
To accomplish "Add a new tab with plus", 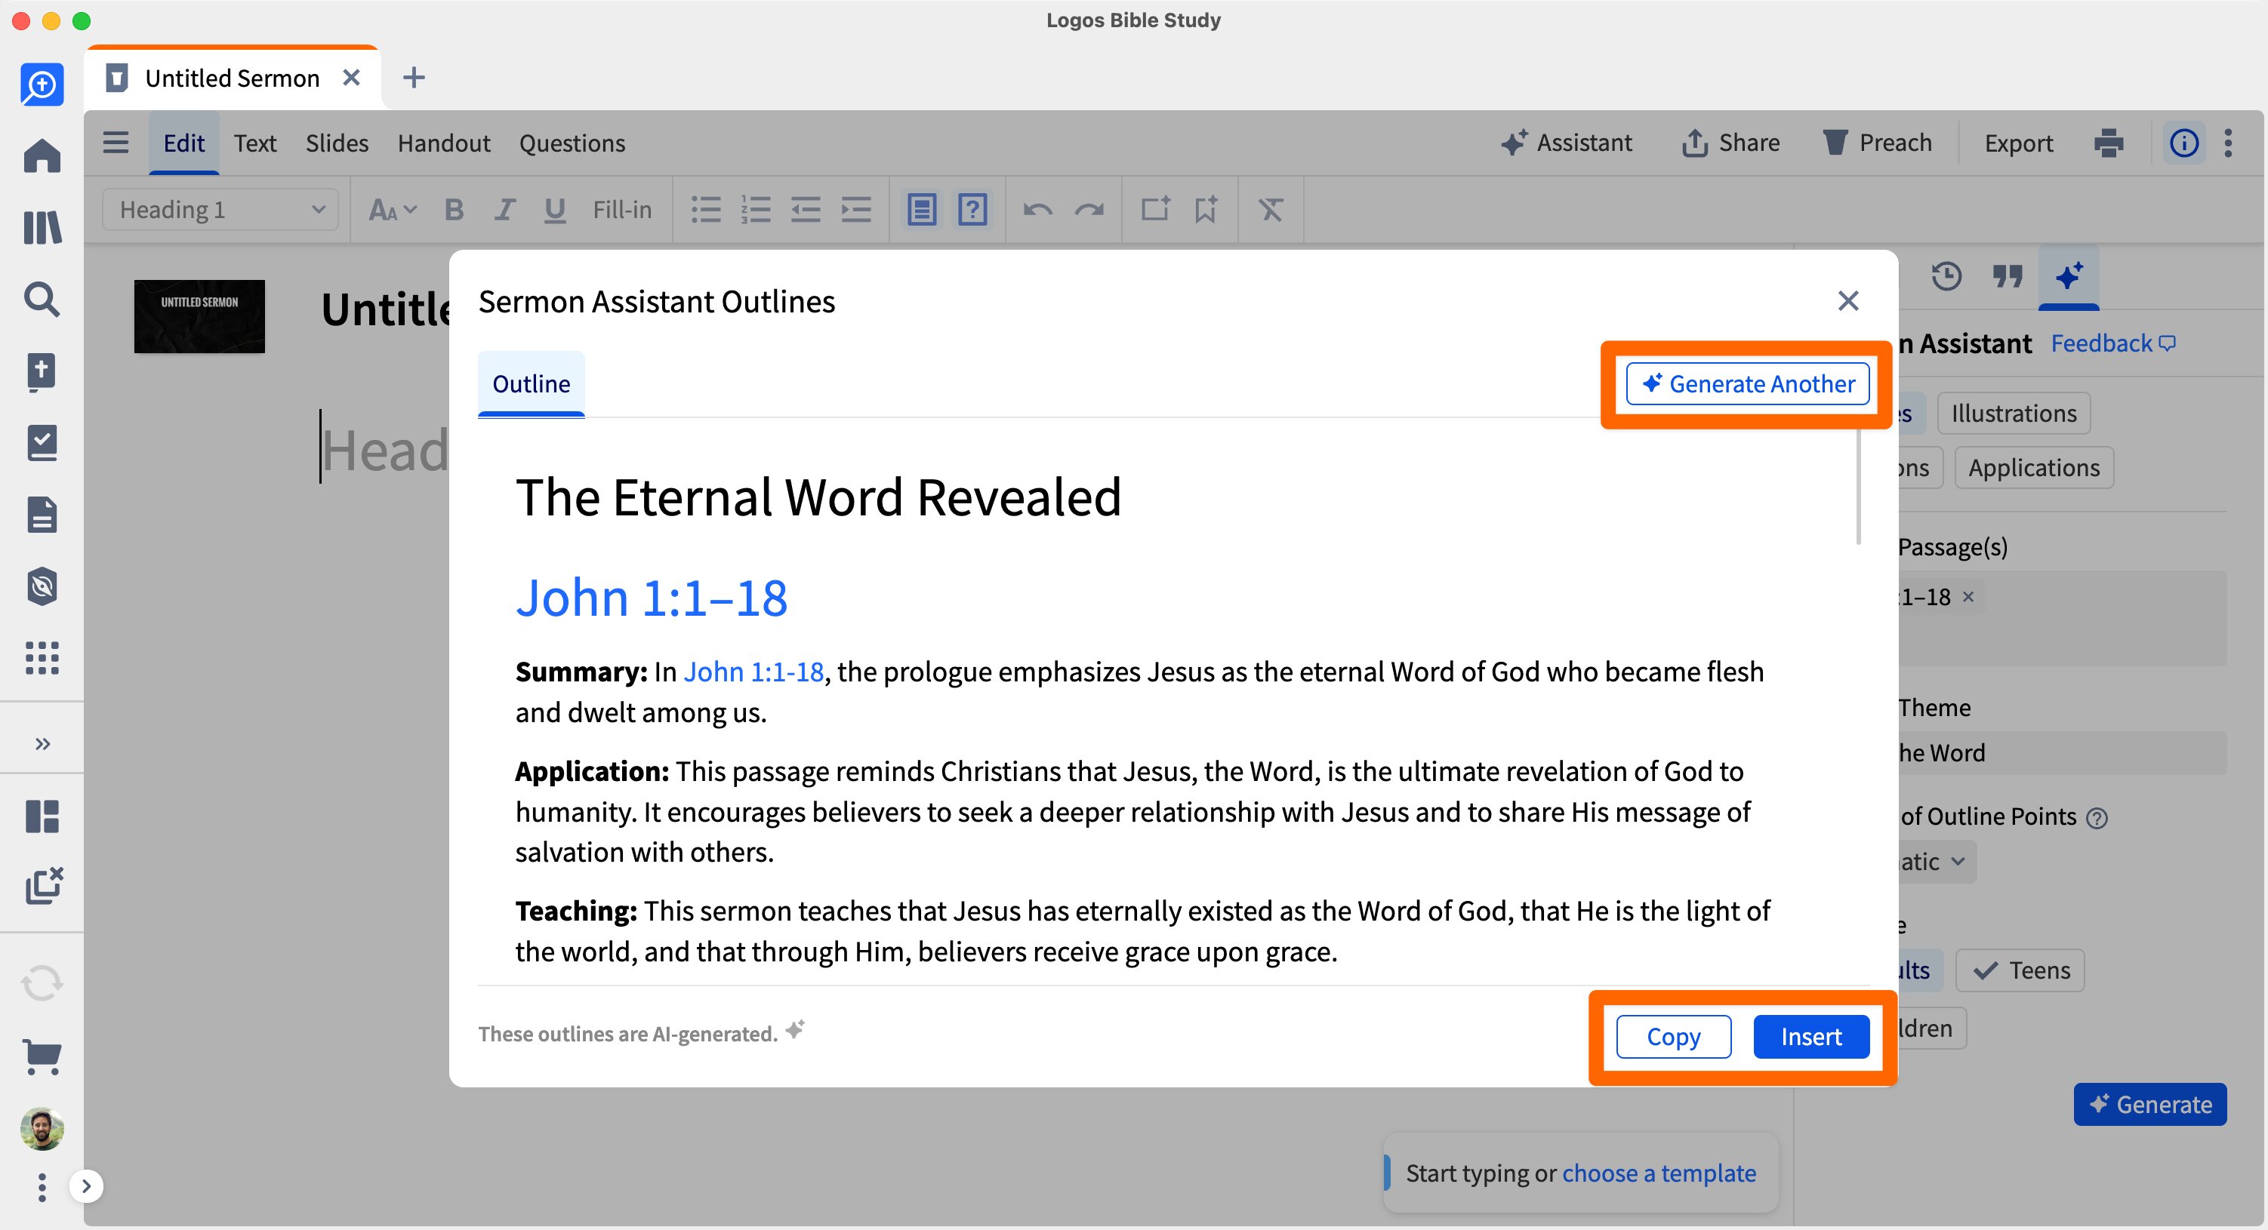I will point(414,78).
